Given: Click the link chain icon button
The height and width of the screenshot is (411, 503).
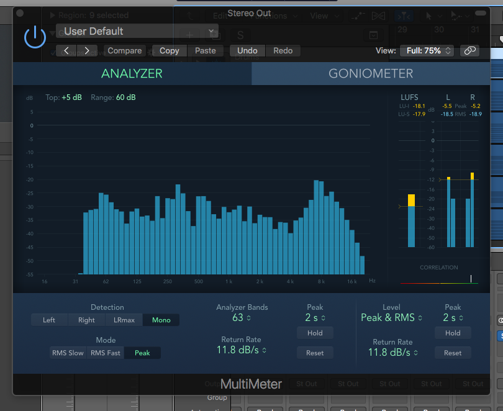Looking at the screenshot, I should coord(469,51).
